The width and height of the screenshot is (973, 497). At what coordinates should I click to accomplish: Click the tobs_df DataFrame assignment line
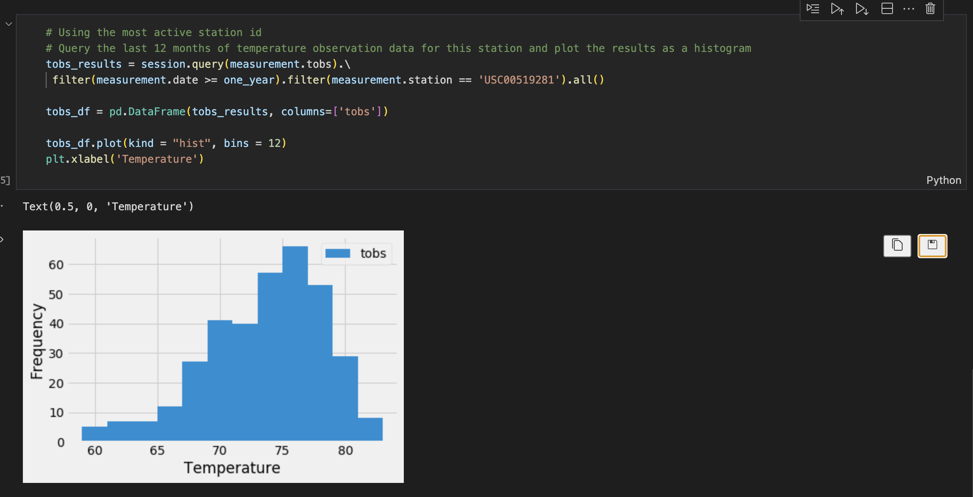[x=217, y=112]
